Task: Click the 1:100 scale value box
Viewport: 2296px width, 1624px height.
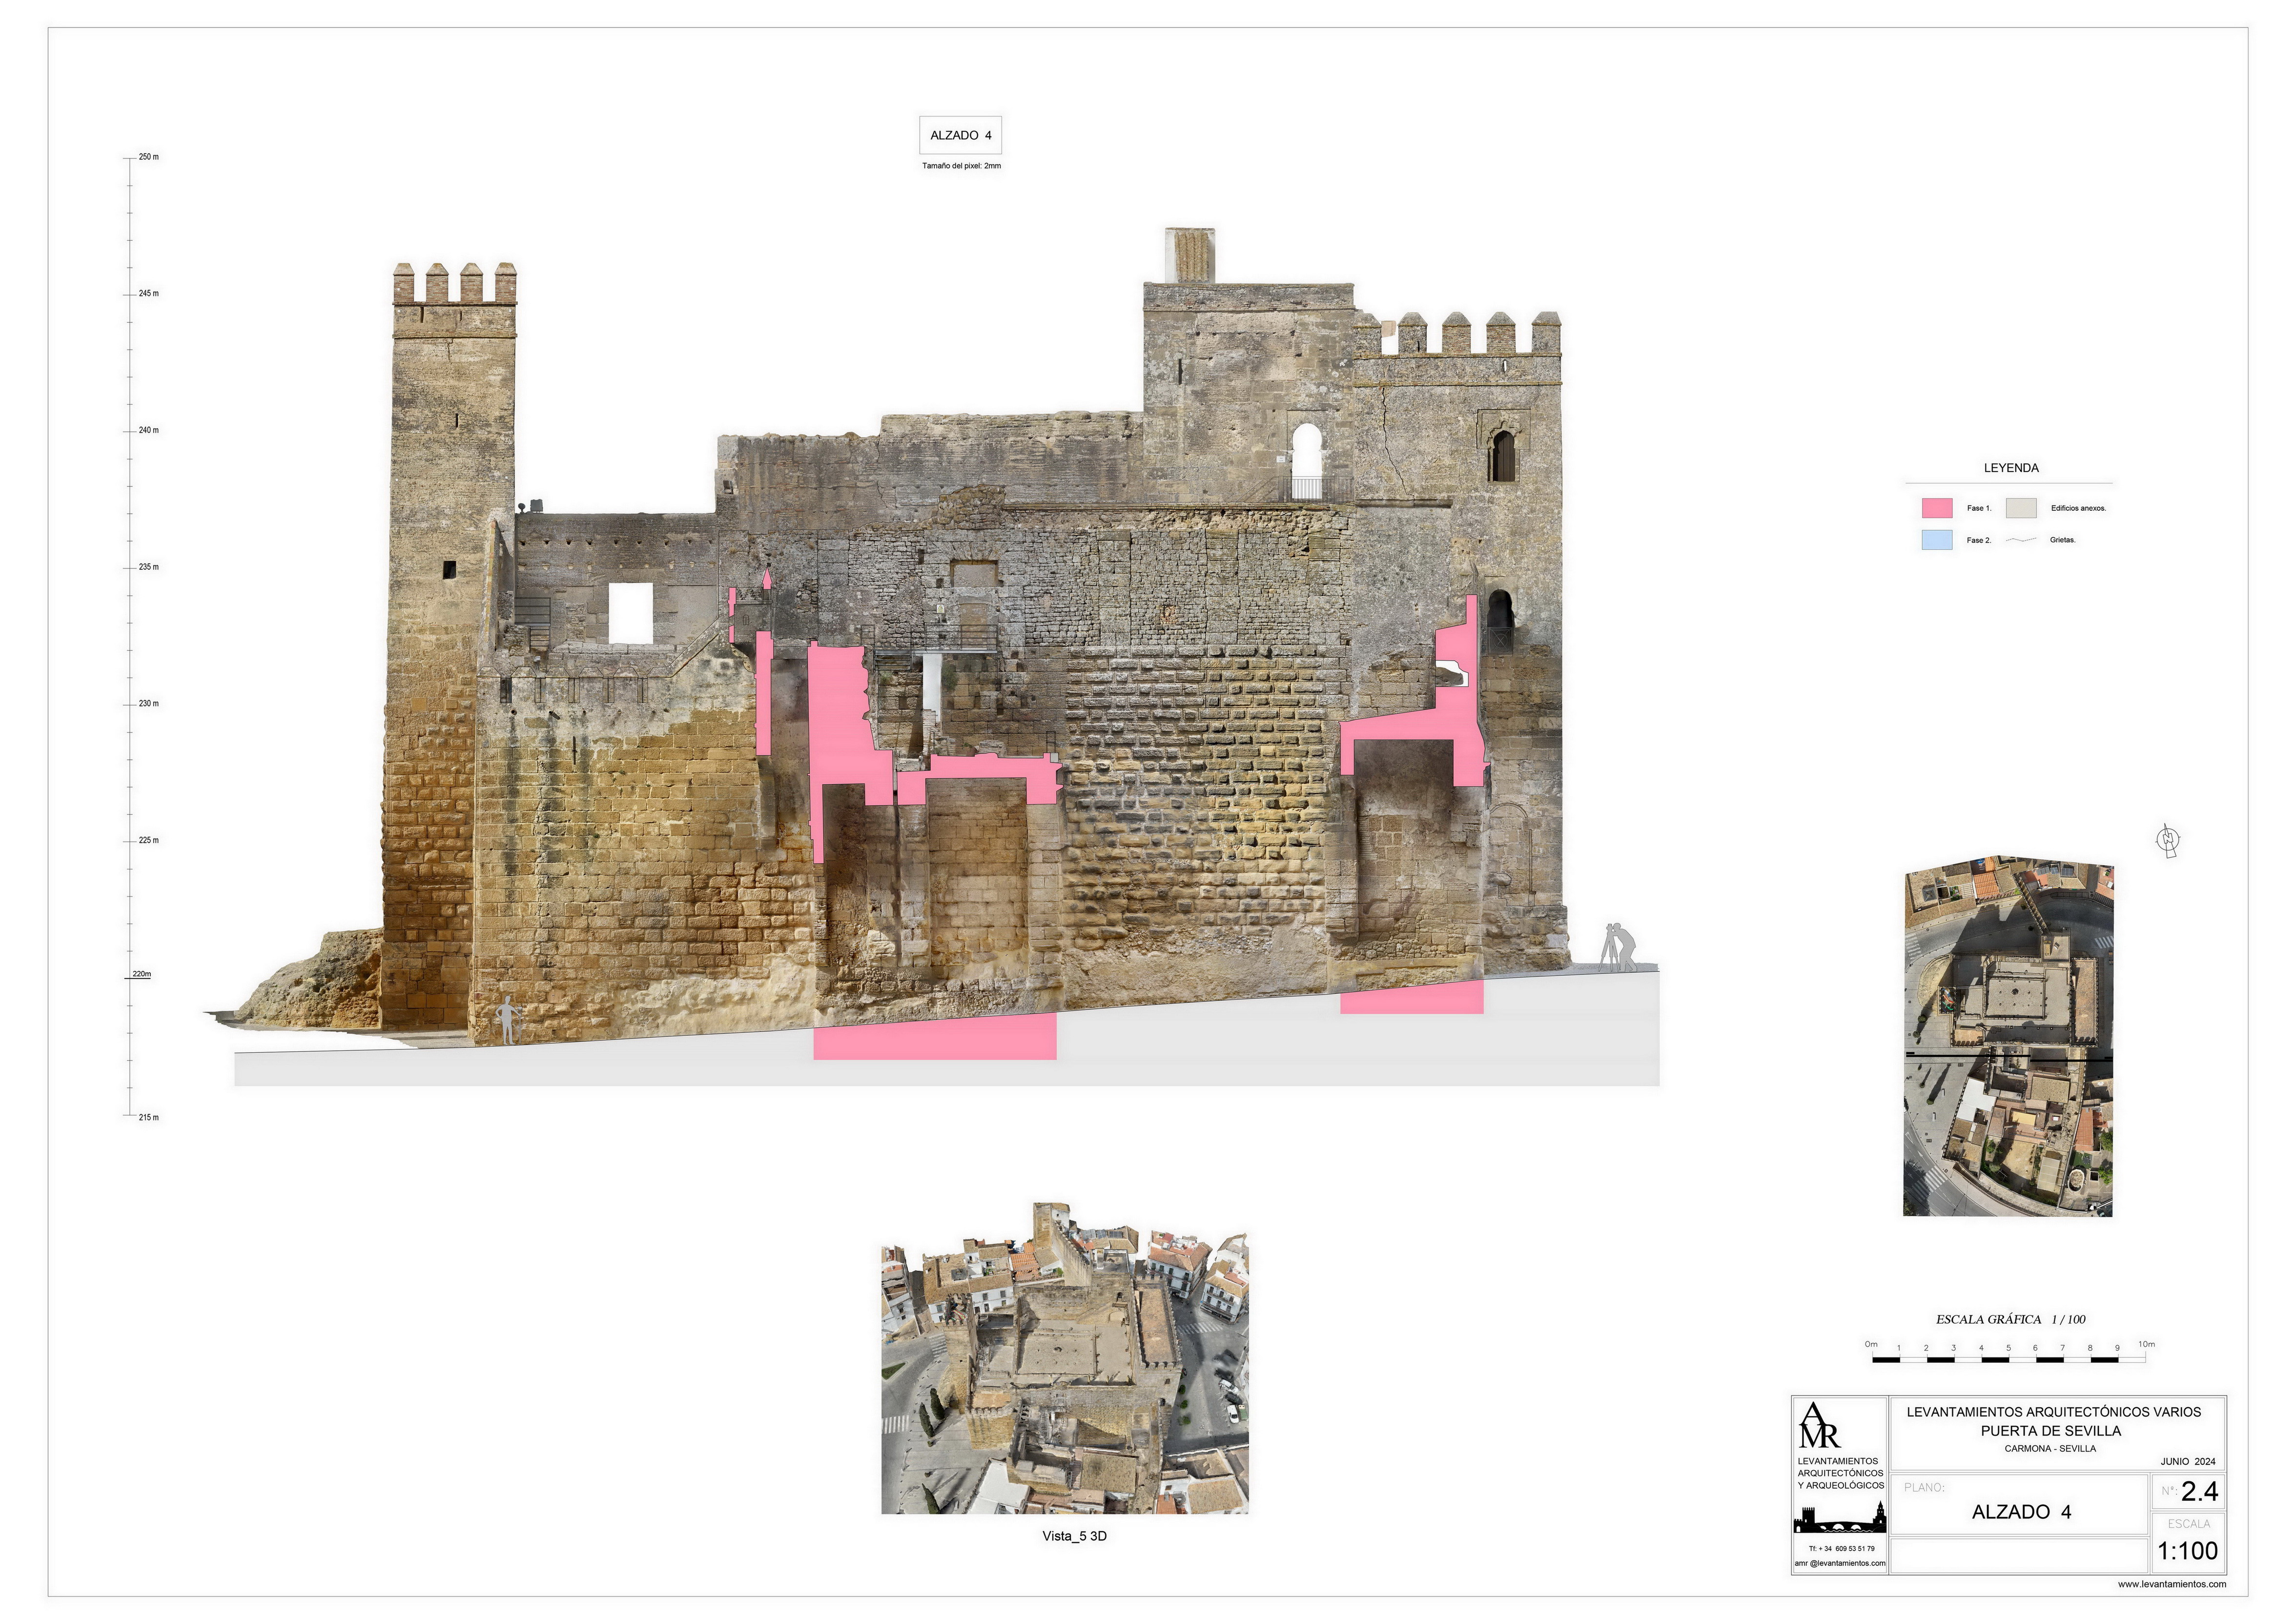Action: (2188, 1551)
